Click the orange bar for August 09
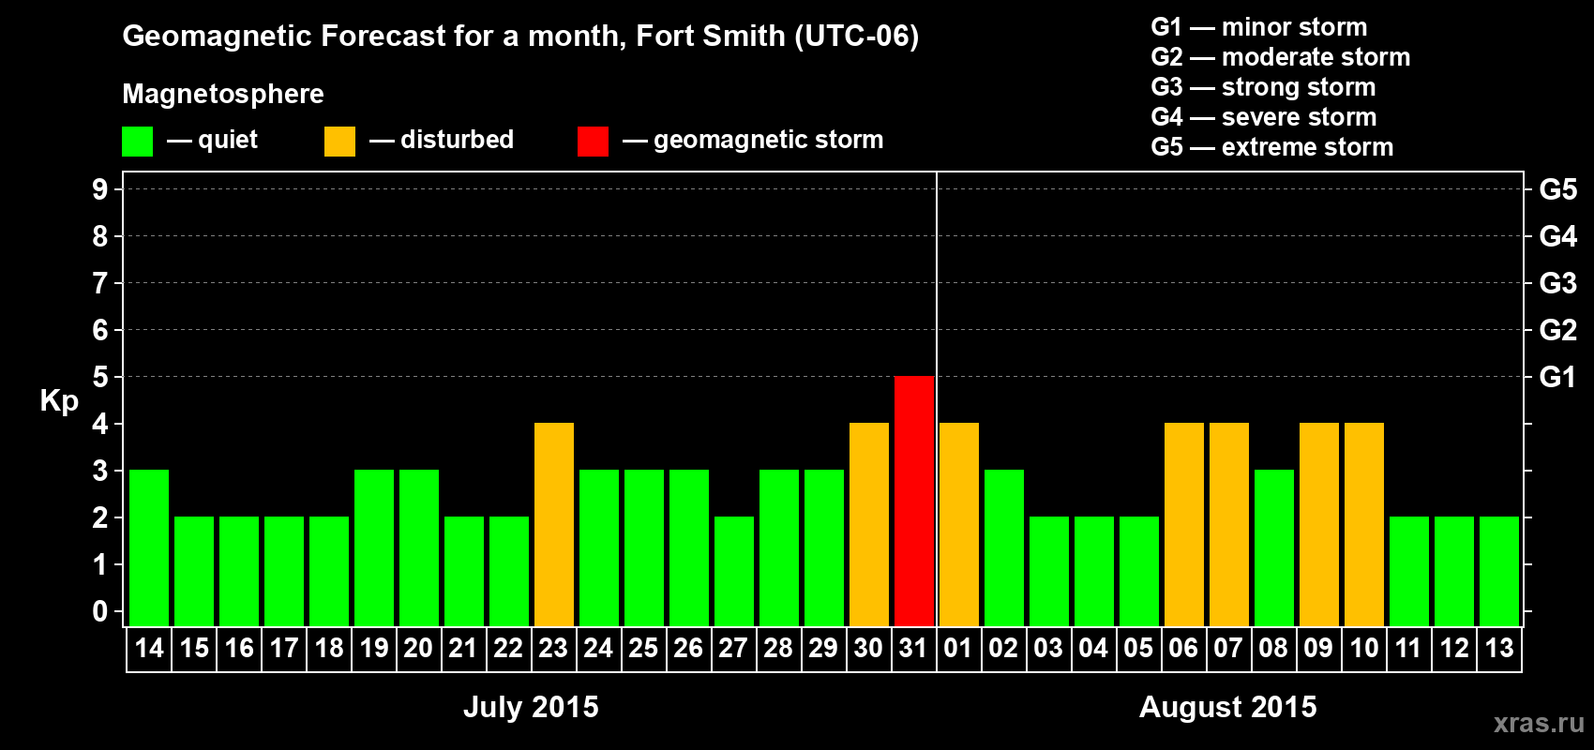Image resolution: width=1594 pixels, height=750 pixels. (1319, 524)
